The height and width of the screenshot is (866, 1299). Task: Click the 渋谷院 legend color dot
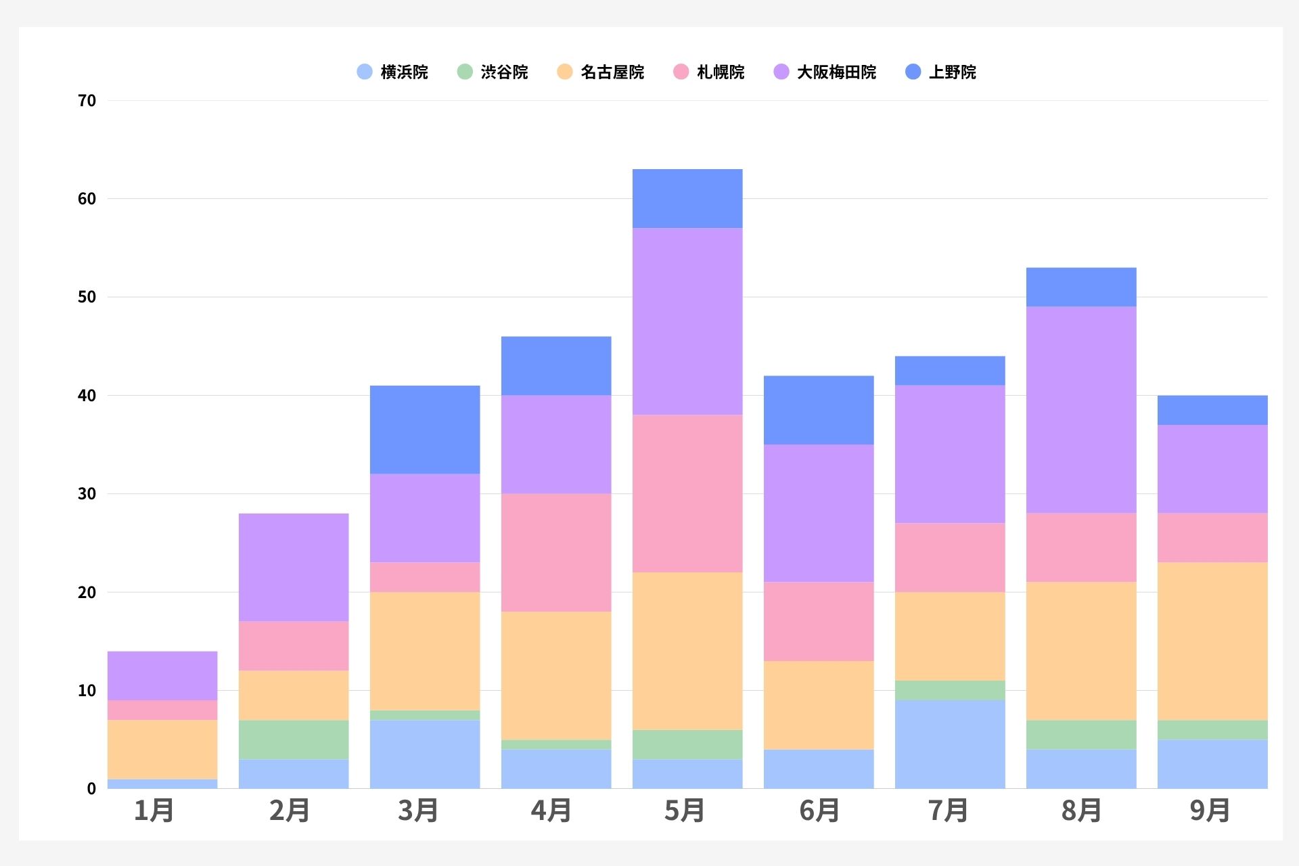point(465,72)
